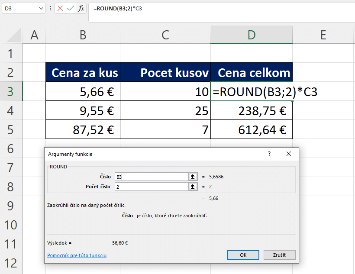
Task: Open Insert Function via the fx icon
Action: pos(81,8)
